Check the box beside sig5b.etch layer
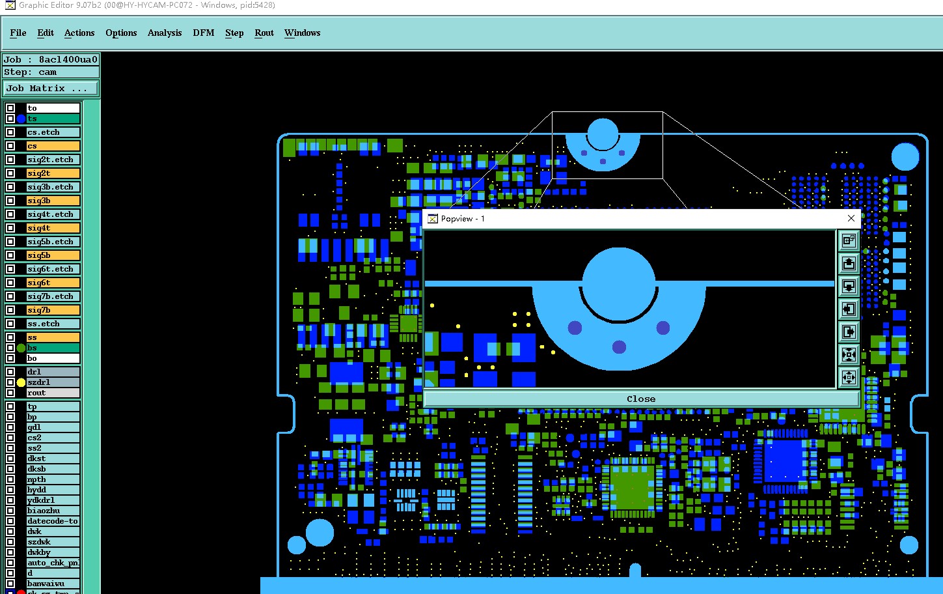The height and width of the screenshot is (594, 943). [x=10, y=242]
